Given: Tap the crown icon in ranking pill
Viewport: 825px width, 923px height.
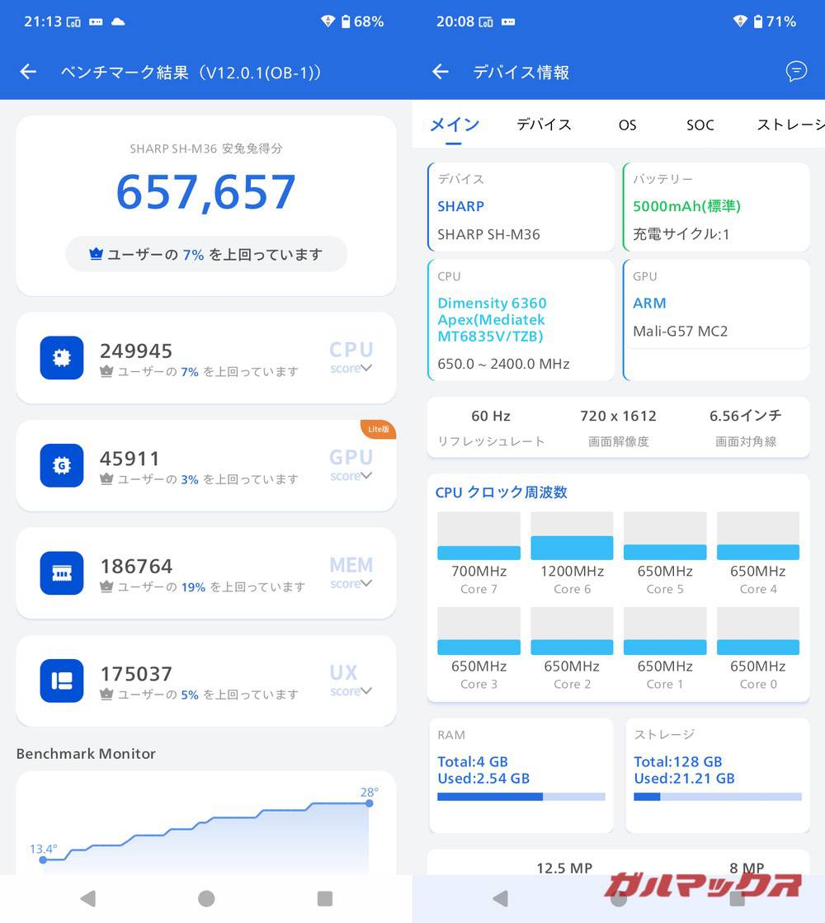Looking at the screenshot, I should tap(96, 254).
